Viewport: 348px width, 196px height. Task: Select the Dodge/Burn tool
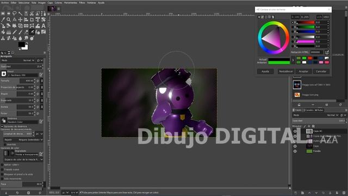coord(32,38)
